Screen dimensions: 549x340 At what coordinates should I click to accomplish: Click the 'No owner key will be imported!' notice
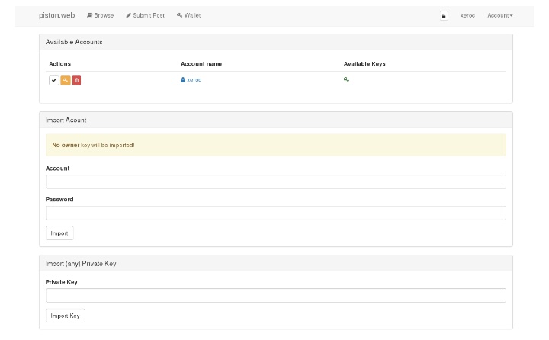[x=275, y=145]
